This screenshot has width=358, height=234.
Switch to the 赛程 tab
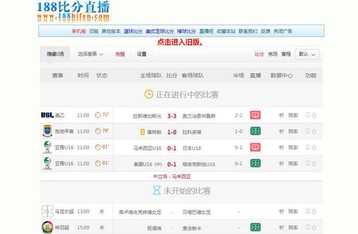286,54
